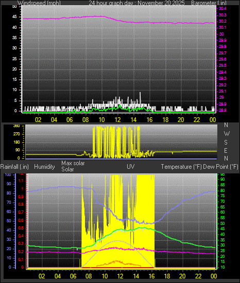This screenshot has height=283, width=240.
Task: Click the Windspeed (mph) chart title
Action: [x=39, y=3]
